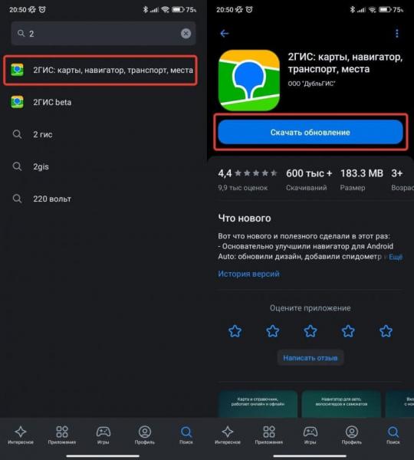Open Игры tab in left screen
This screenshot has height=460, width=414.
pyautogui.click(x=103, y=435)
